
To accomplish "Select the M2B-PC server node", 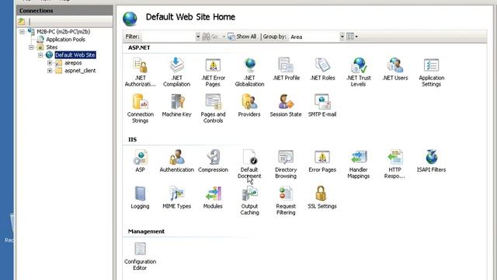I will point(64,32).
